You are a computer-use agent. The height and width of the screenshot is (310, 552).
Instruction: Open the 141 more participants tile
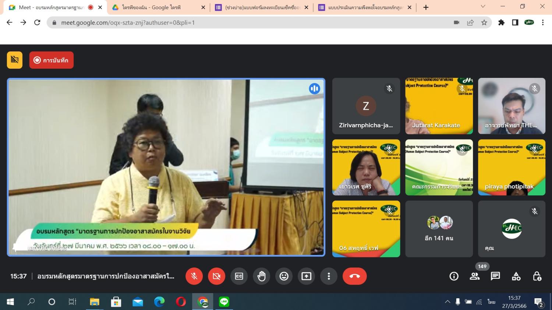tap(439, 229)
